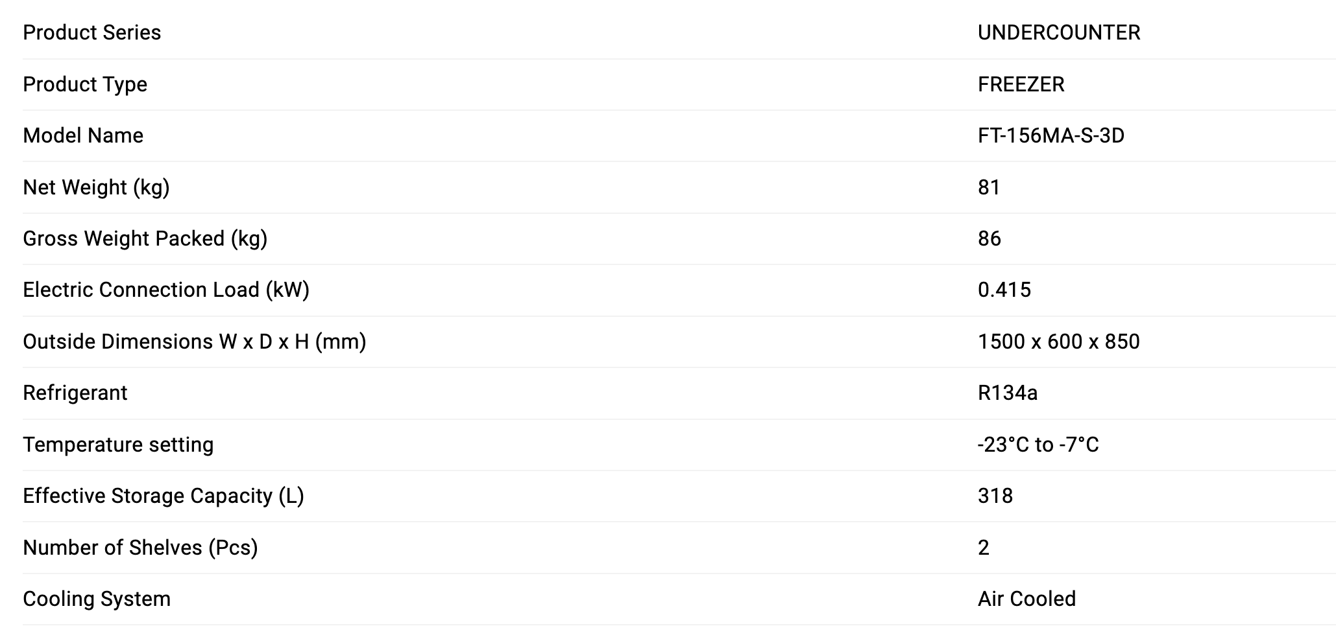The width and height of the screenshot is (1336, 626).
Task: Select the 0.415 kW value
Action: tap(1004, 290)
